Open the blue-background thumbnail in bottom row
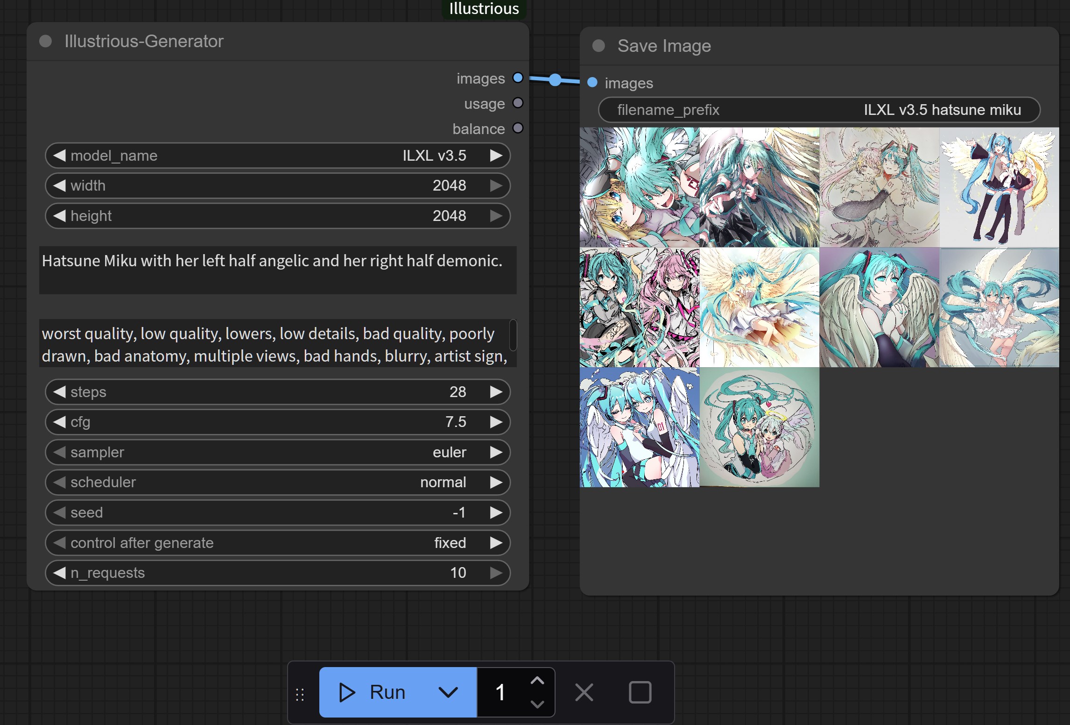The height and width of the screenshot is (725, 1070). pos(640,427)
